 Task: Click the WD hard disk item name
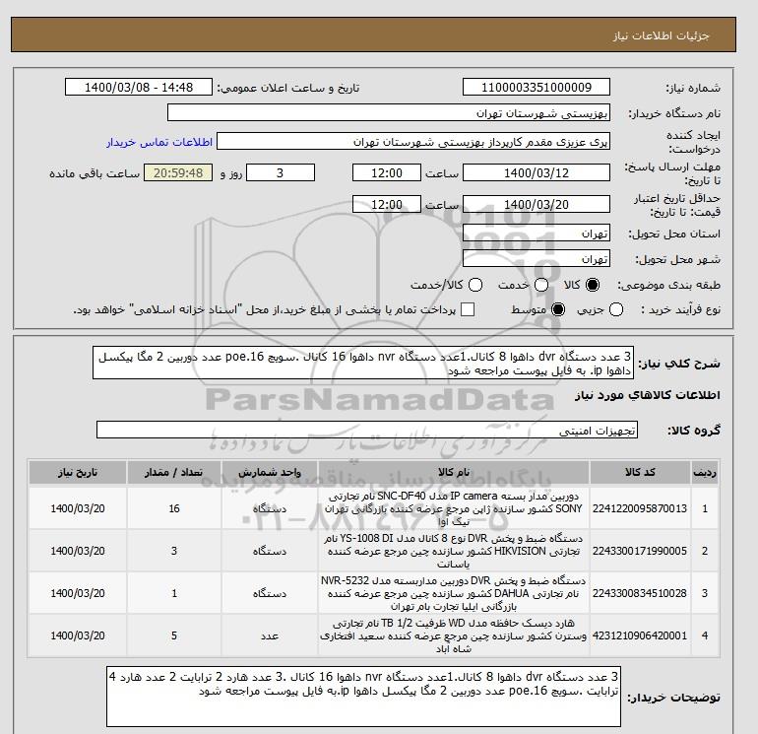[454, 635]
